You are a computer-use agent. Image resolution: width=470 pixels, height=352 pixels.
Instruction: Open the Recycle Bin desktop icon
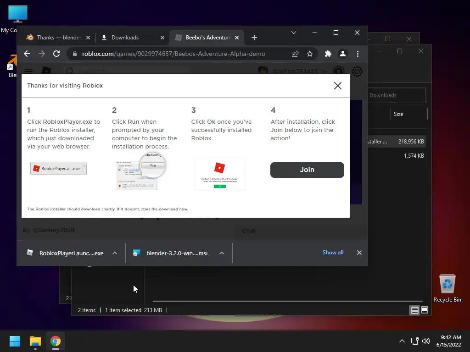[447, 288]
